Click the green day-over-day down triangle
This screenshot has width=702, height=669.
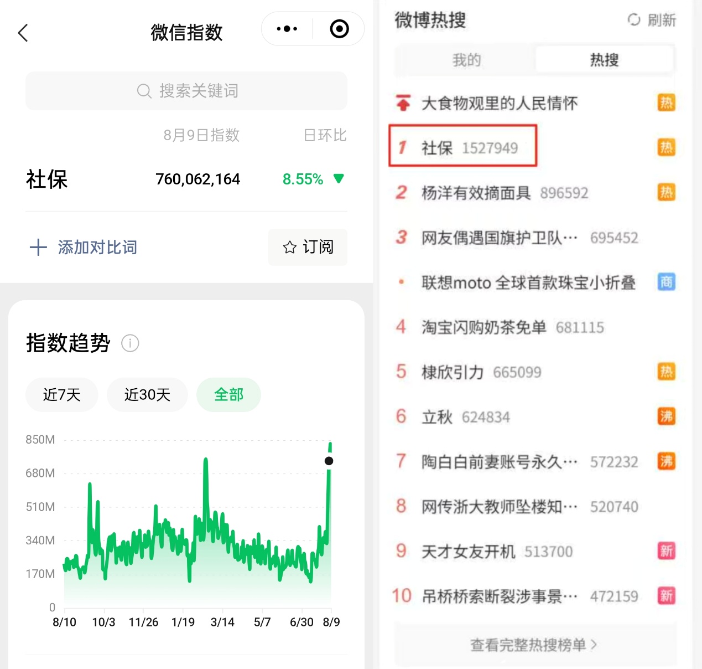tap(339, 178)
